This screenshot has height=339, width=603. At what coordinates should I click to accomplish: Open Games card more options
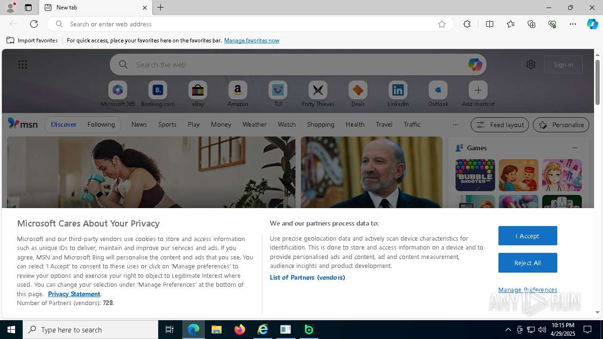coord(575,148)
